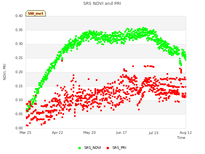
Task: Toggle SRS_NDVI series via legend text
Action: 93,148
